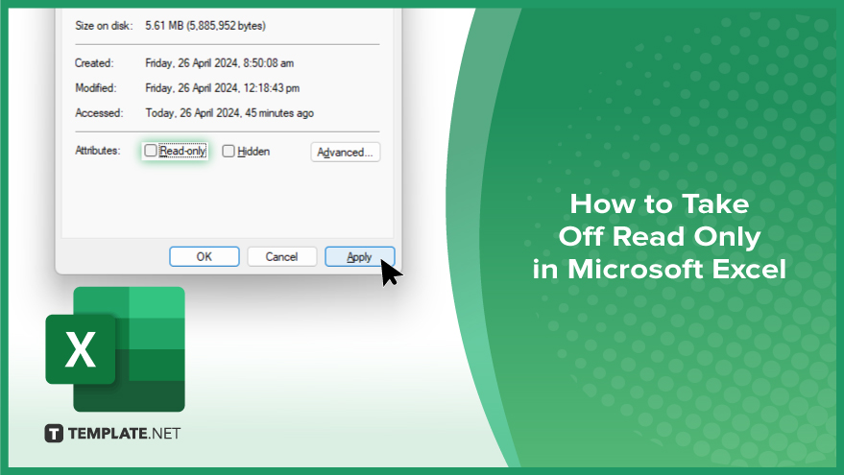Uncheck the Read-only attribute checkbox
This screenshot has height=475, width=844.
click(151, 151)
